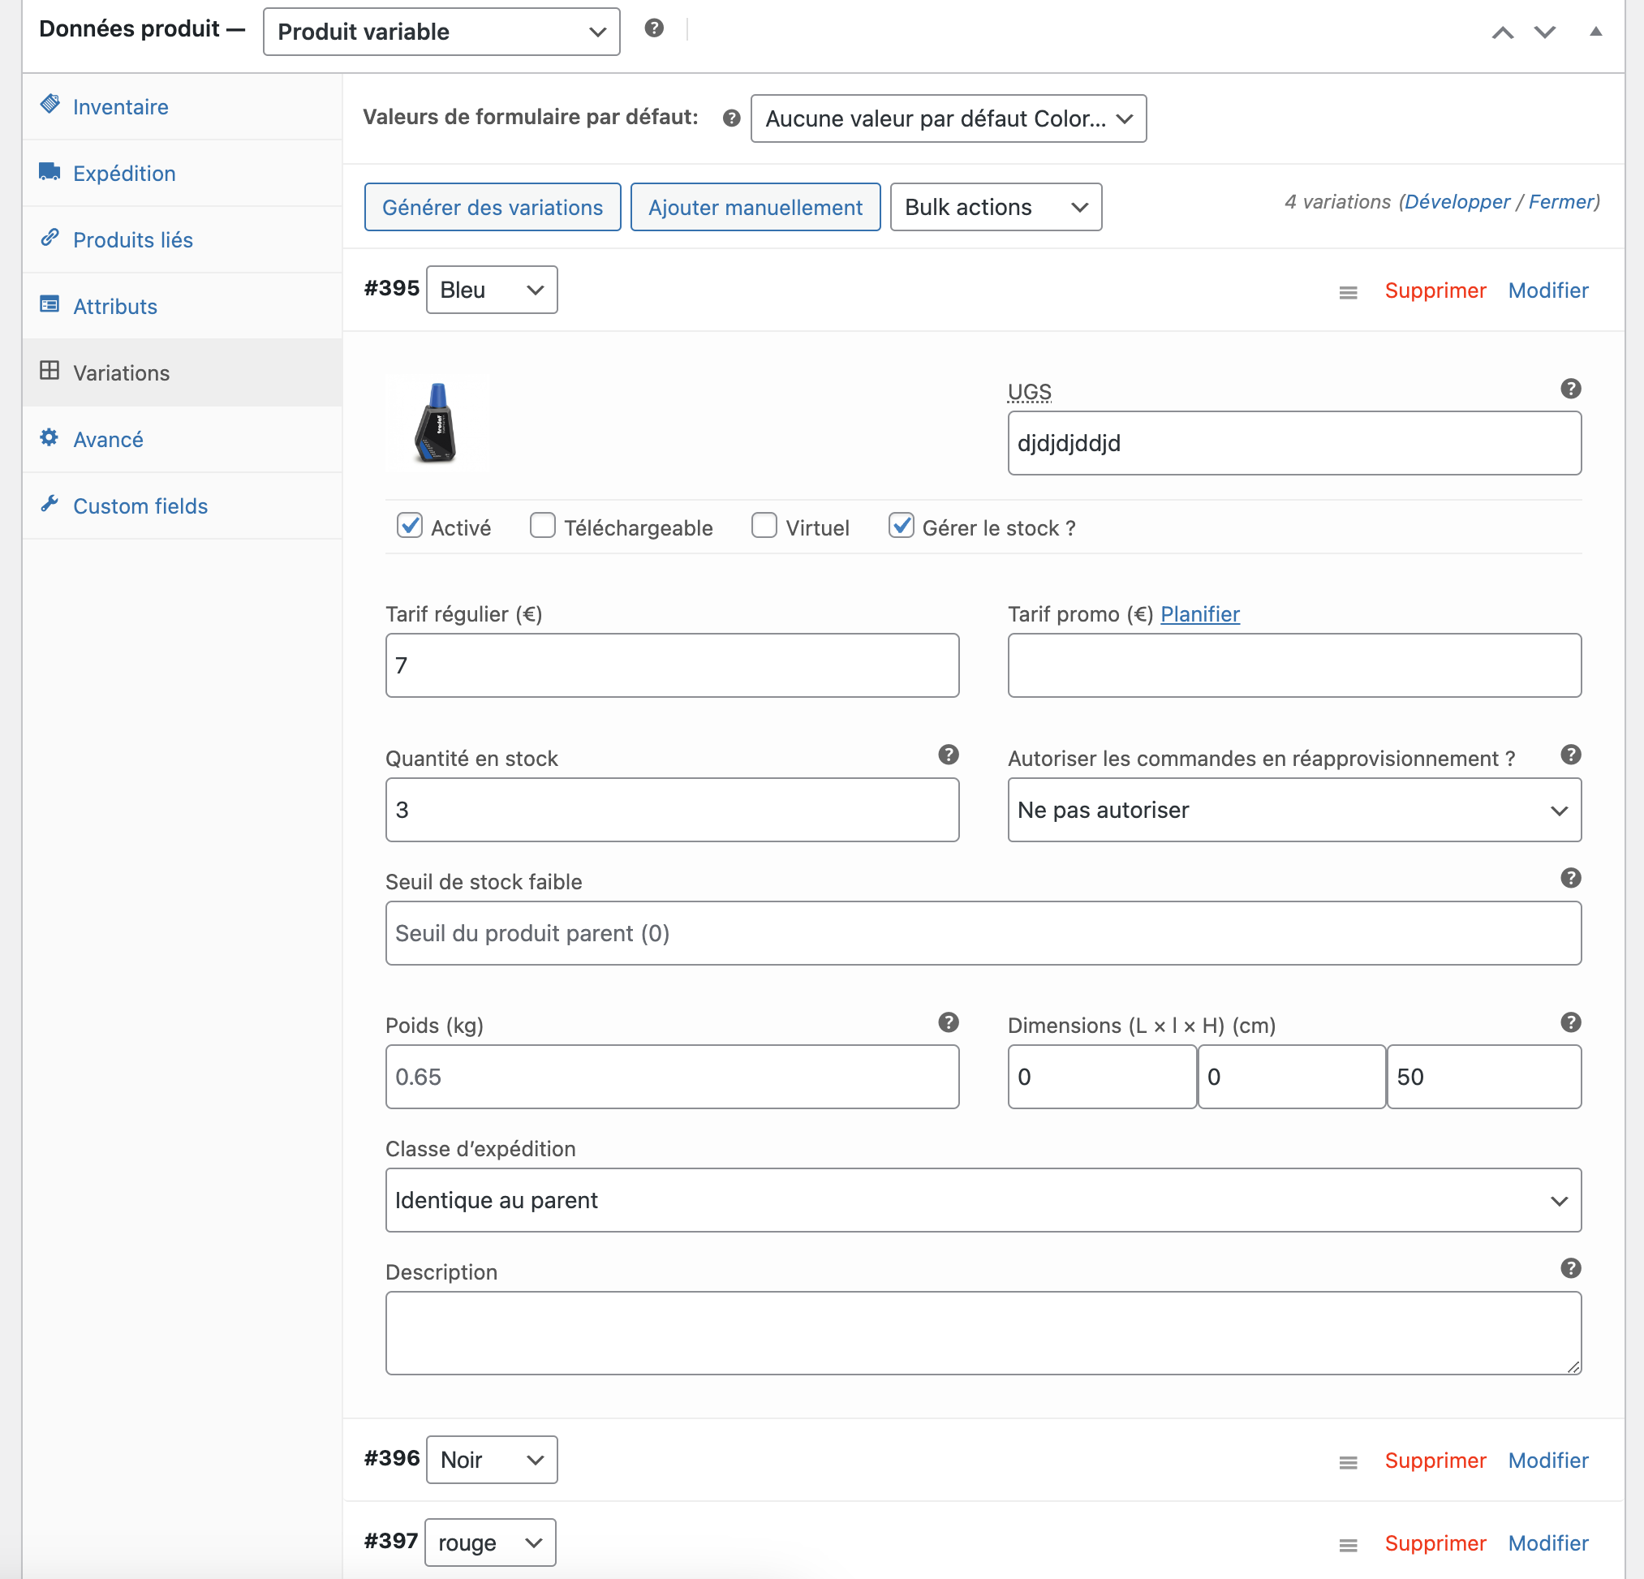Open the Attributs tab
Image resolution: width=1644 pixels, height=1579 pixels.
click(115, 306)
